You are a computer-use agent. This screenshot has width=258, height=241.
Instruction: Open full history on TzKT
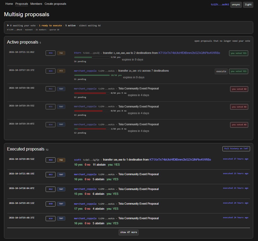(236, 149)
